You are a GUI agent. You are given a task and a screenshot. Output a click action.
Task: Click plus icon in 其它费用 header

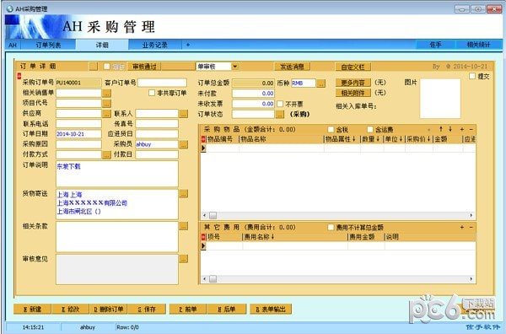pos(462,227)
